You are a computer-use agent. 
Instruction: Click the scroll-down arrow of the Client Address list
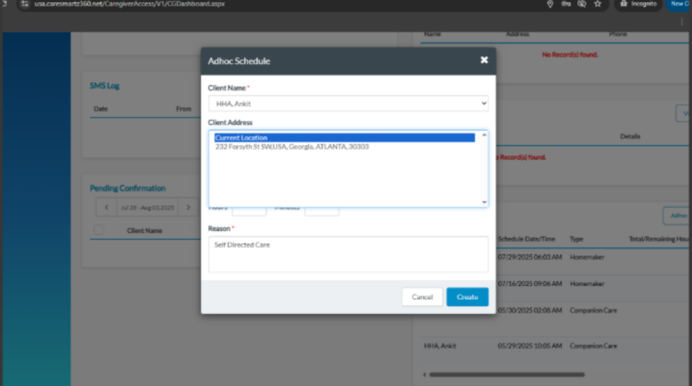[x=484, y=201]
